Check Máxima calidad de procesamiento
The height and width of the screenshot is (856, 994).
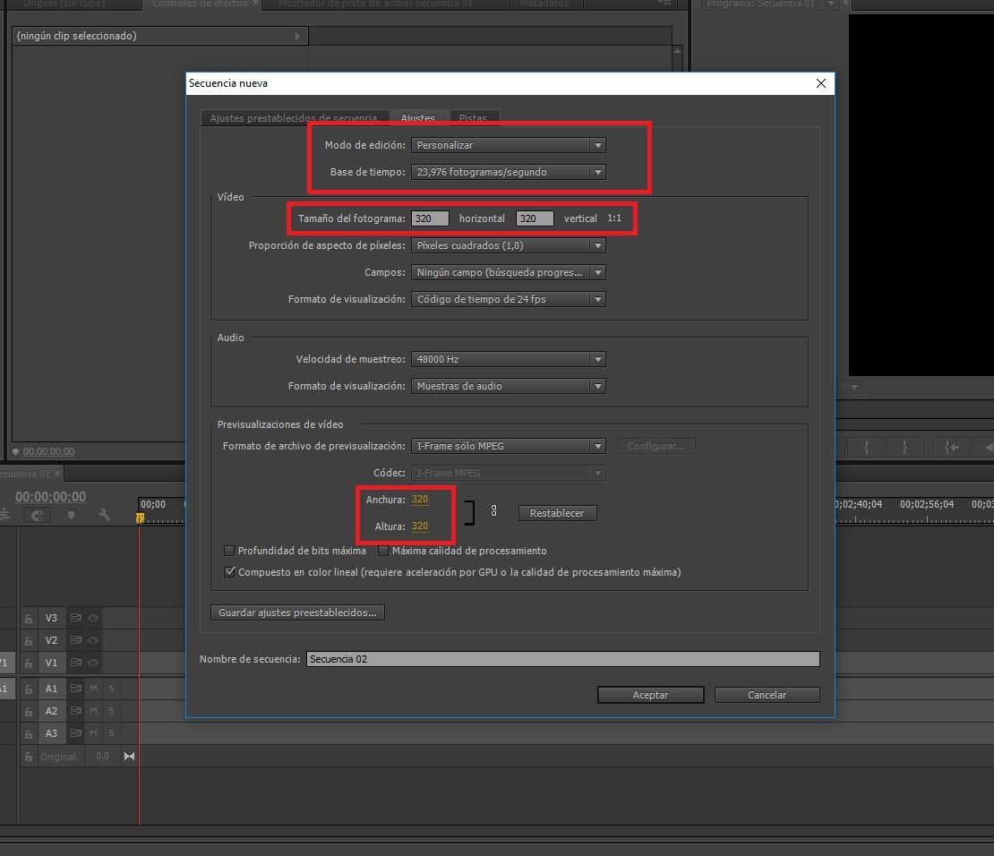click(x=383, y=551)
